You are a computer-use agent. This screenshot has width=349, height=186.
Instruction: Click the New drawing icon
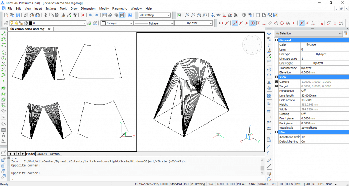click(x=6, y=15)
